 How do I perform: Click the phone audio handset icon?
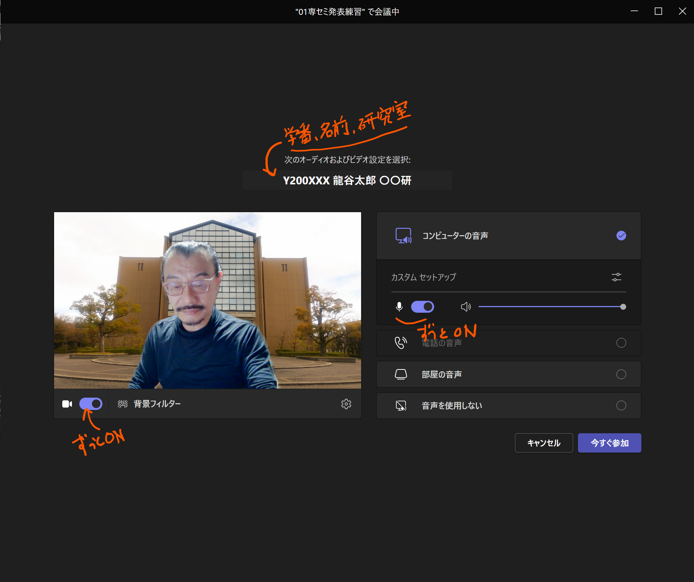(x=401, y=343)
